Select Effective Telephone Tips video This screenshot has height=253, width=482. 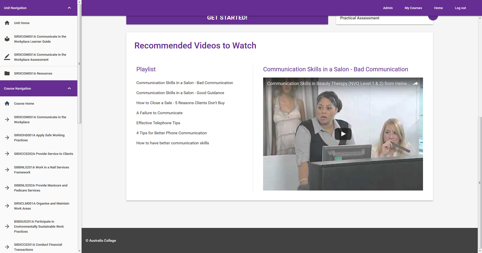[x=158, y=123]
